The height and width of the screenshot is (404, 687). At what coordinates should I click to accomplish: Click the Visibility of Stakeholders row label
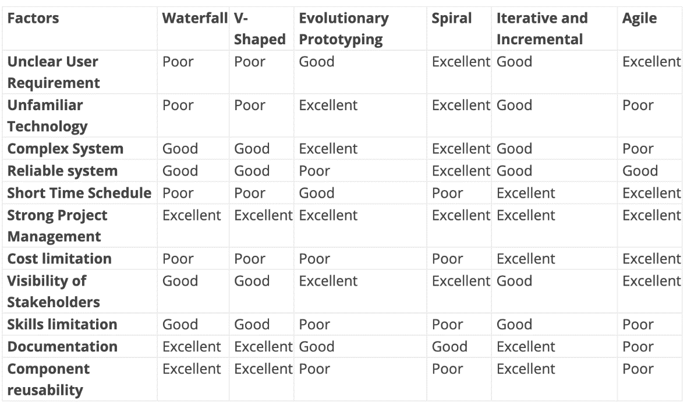(54, 291)
